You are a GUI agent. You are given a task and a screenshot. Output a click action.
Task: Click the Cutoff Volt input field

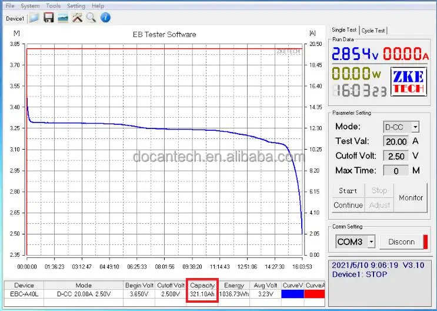pos(396,156)
